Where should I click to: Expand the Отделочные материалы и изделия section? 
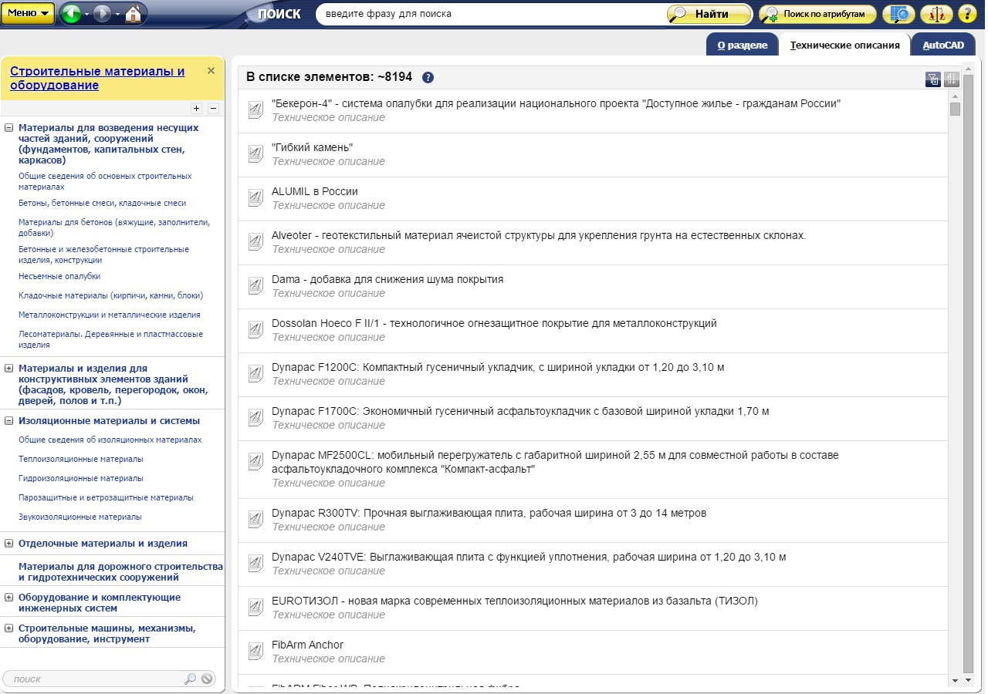click(8, 544)
